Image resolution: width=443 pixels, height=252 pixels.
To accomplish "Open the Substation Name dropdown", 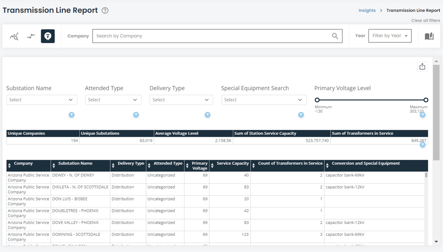I will click(42, 100).
